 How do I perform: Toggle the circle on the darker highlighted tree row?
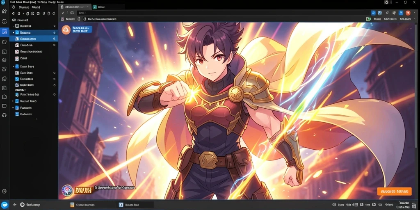coord(55,32)
